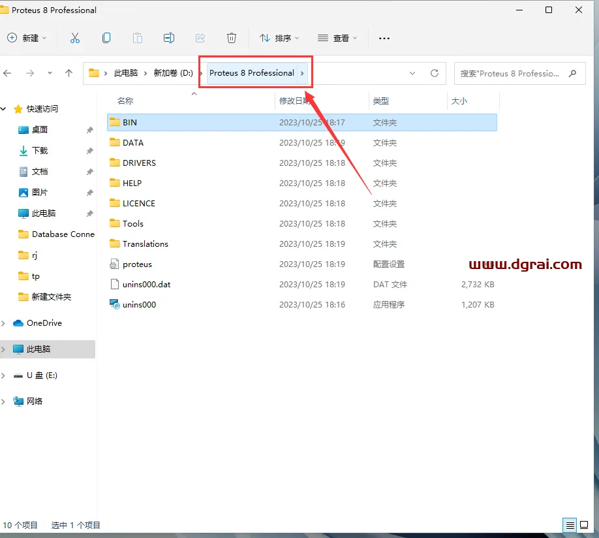
Task: Select the Tools folder
Action: 302,224
